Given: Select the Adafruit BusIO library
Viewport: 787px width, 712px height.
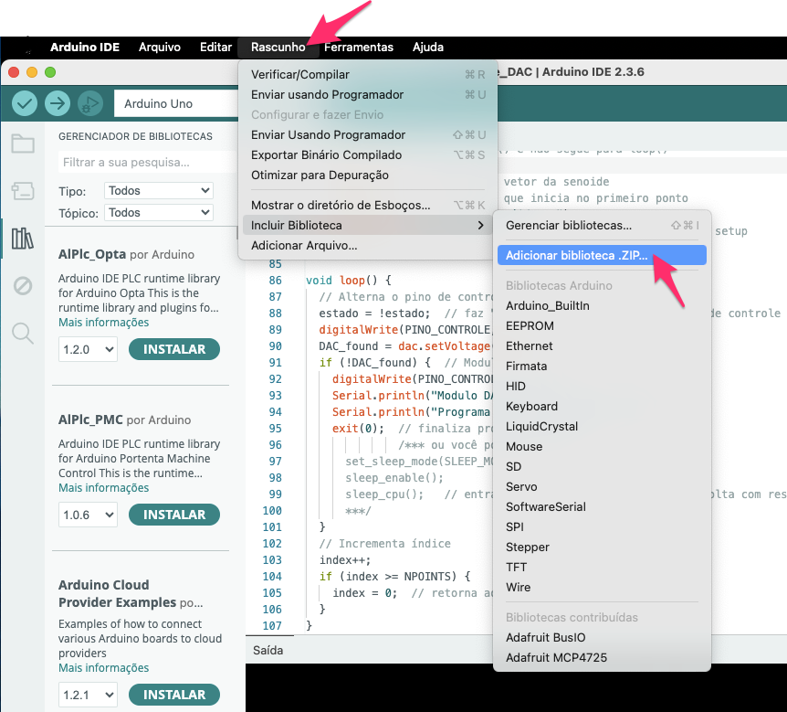Looking at the screenshot, I should [602, 637].
